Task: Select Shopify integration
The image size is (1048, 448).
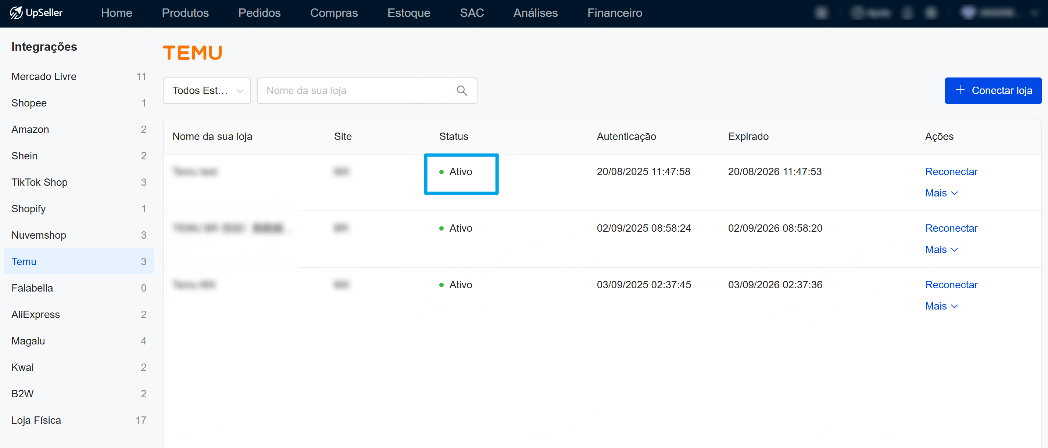Action: (79, 209)
